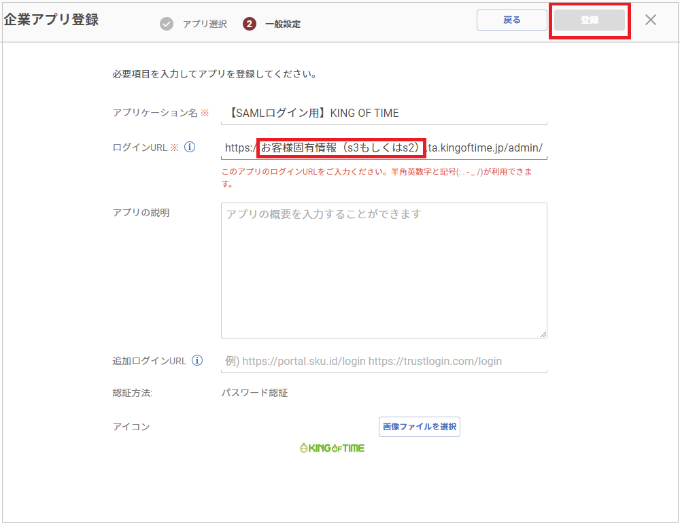Click the 追加ログインURL field label
680x524 pixels.
(149, 361)
